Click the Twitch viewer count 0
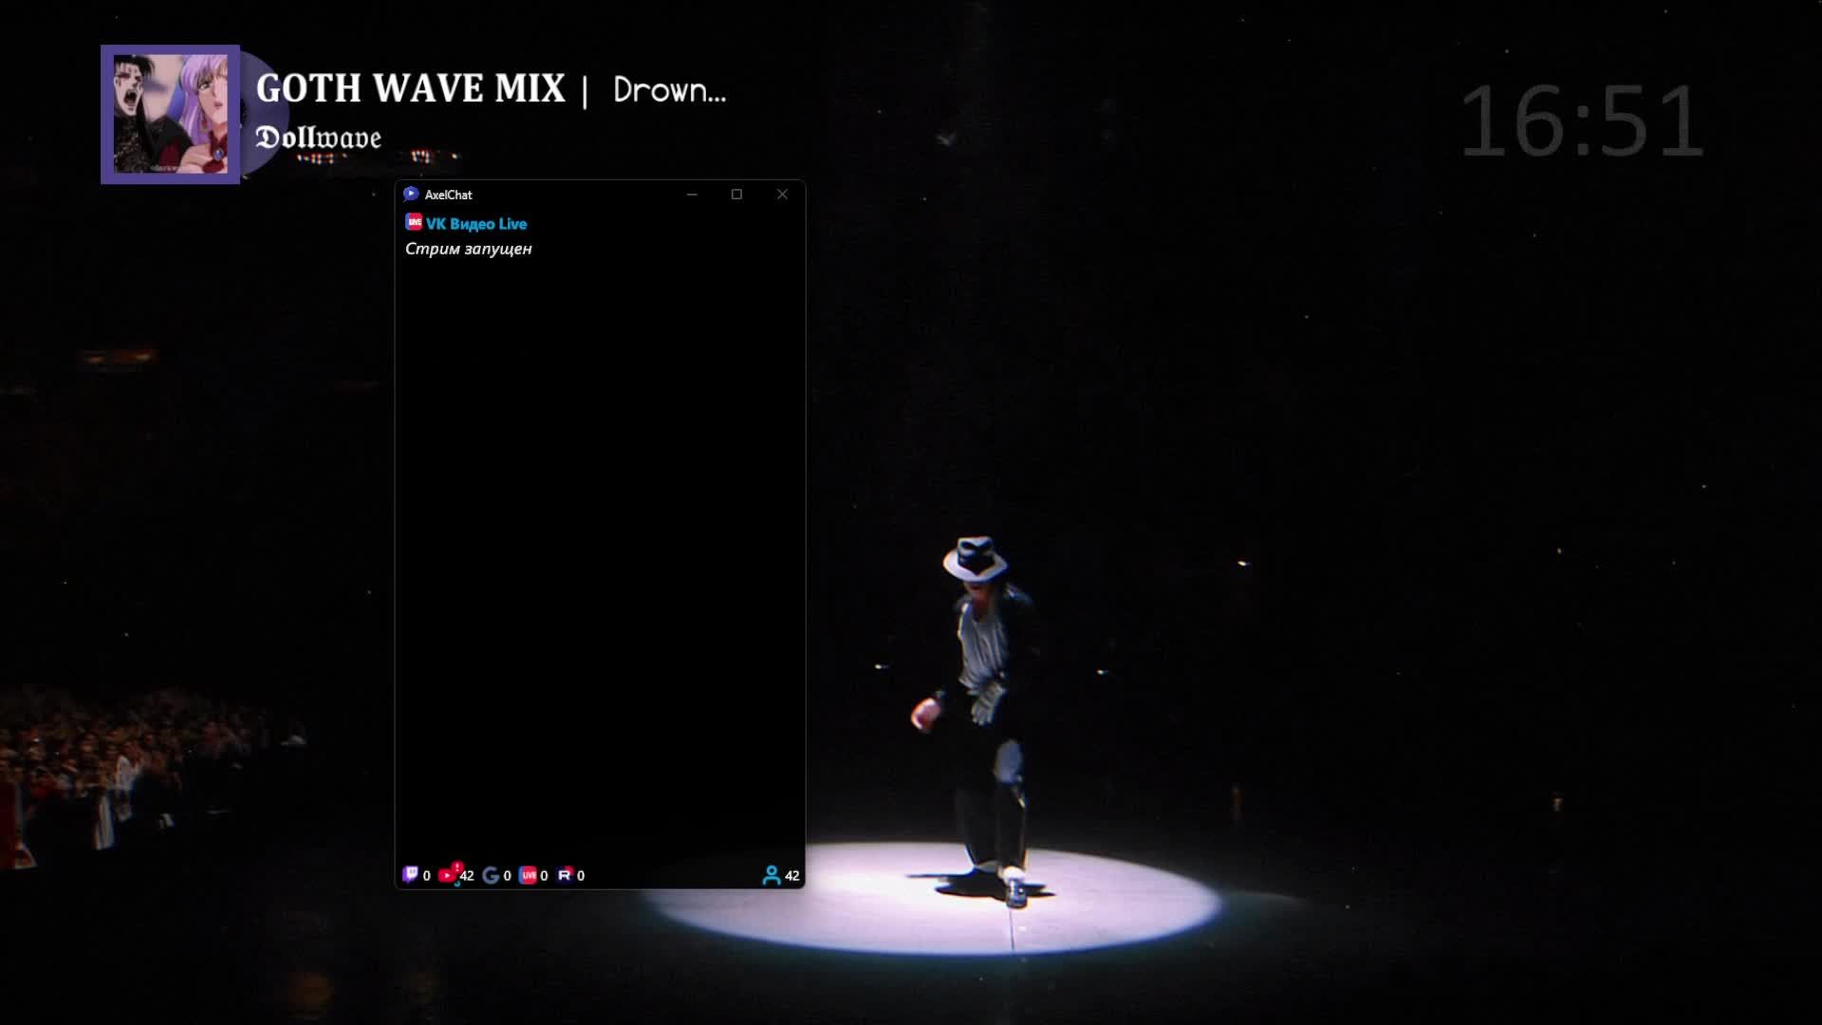 pos(426,876)
